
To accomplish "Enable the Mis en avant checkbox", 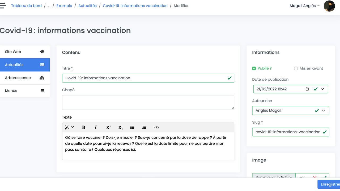I will (296, 68).
